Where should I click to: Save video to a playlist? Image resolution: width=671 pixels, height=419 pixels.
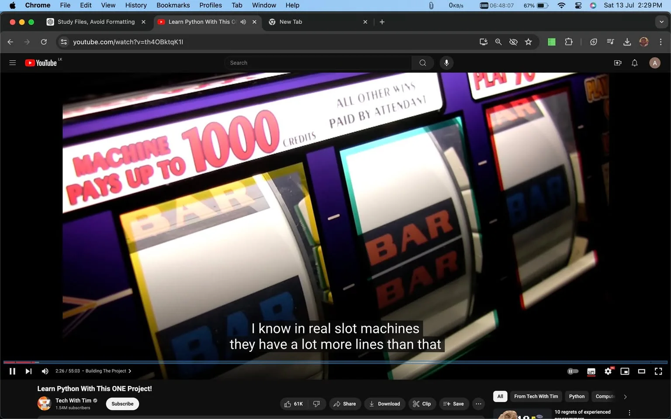pyautogui.click(x=454, y=404)
